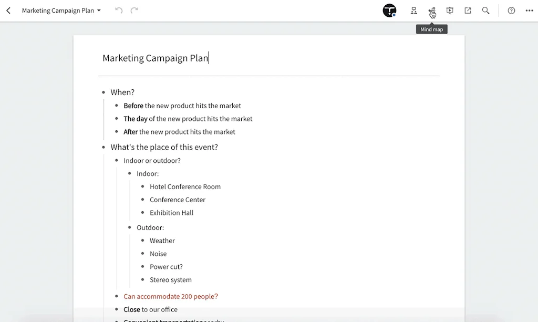Collapse the "What's the place of this event?" bullet

pos(104,148)
